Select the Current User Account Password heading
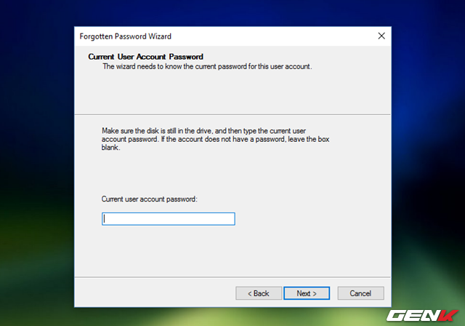The width and height of the screenshot is (465, 326). (145, 57)
